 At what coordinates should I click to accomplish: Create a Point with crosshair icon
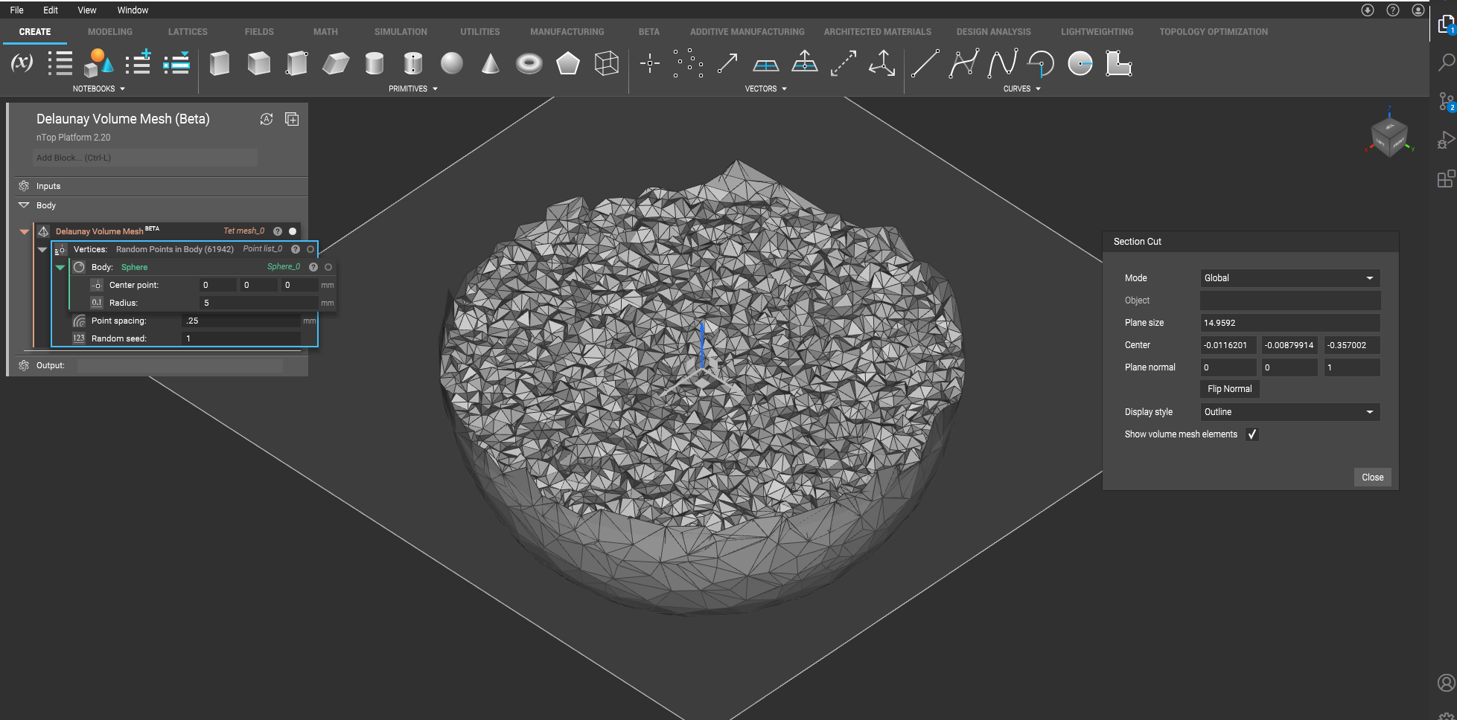[x=650, y=63]
